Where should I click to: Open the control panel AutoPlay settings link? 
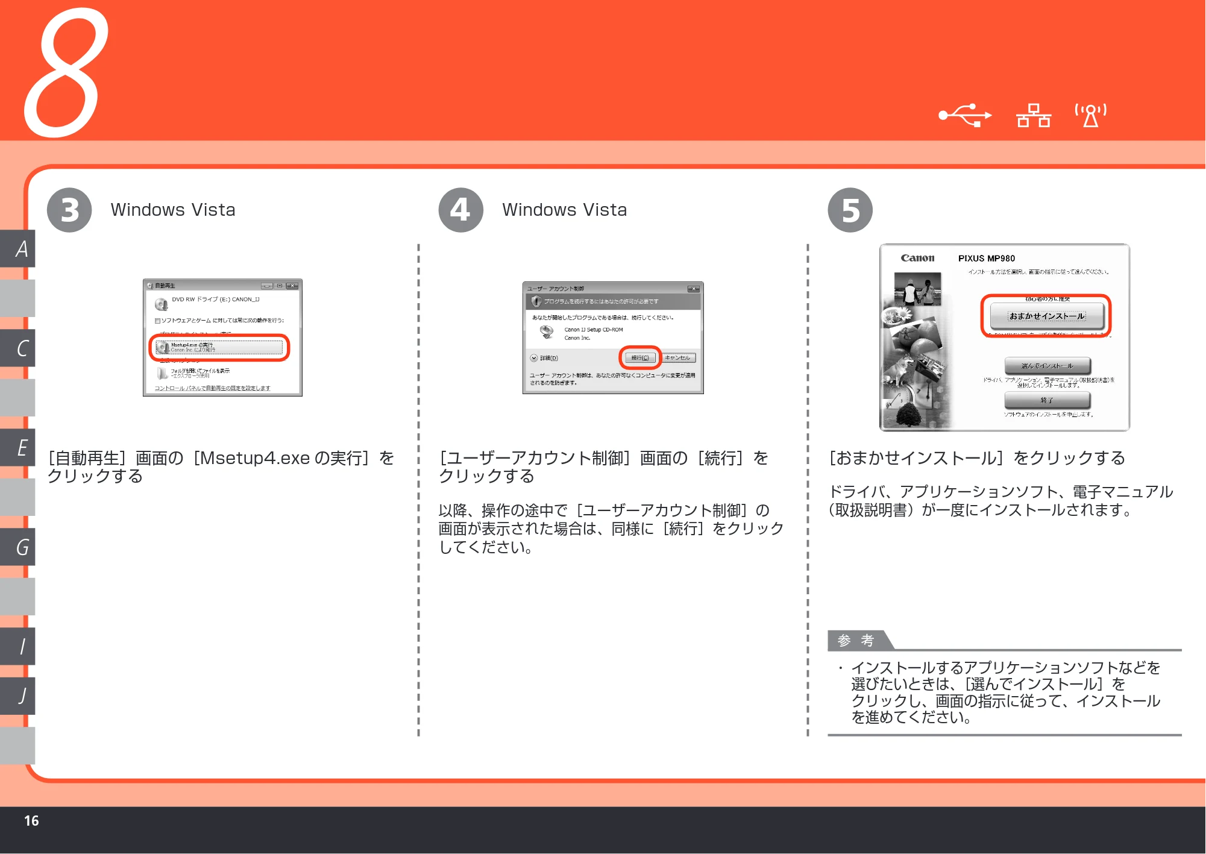coord(213,388)
